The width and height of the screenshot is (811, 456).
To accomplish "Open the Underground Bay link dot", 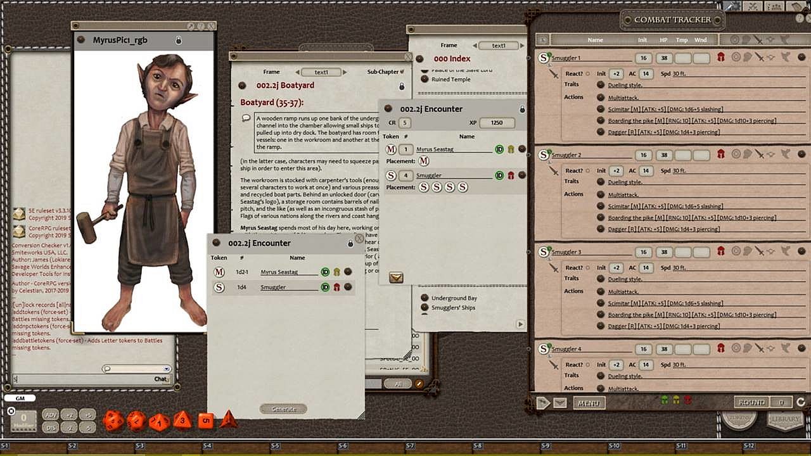I will [425, 298].
